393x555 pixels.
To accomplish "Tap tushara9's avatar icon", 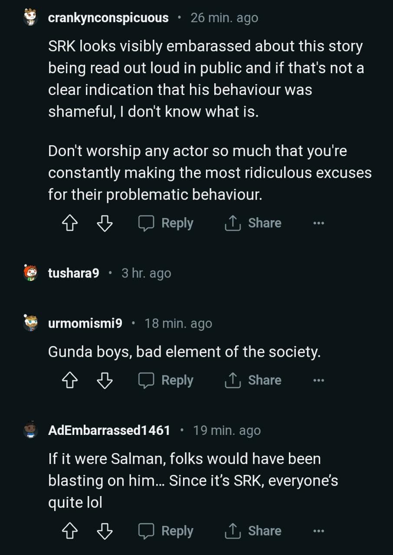I will (30, 273).
